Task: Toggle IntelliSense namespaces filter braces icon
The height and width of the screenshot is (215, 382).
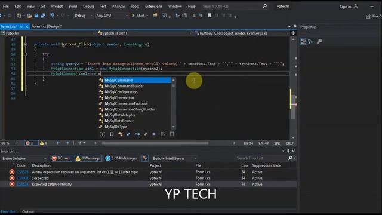Action: pos(112,134)
